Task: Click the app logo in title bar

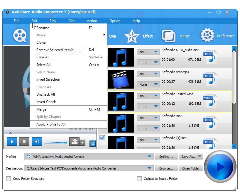Action: 8,12
